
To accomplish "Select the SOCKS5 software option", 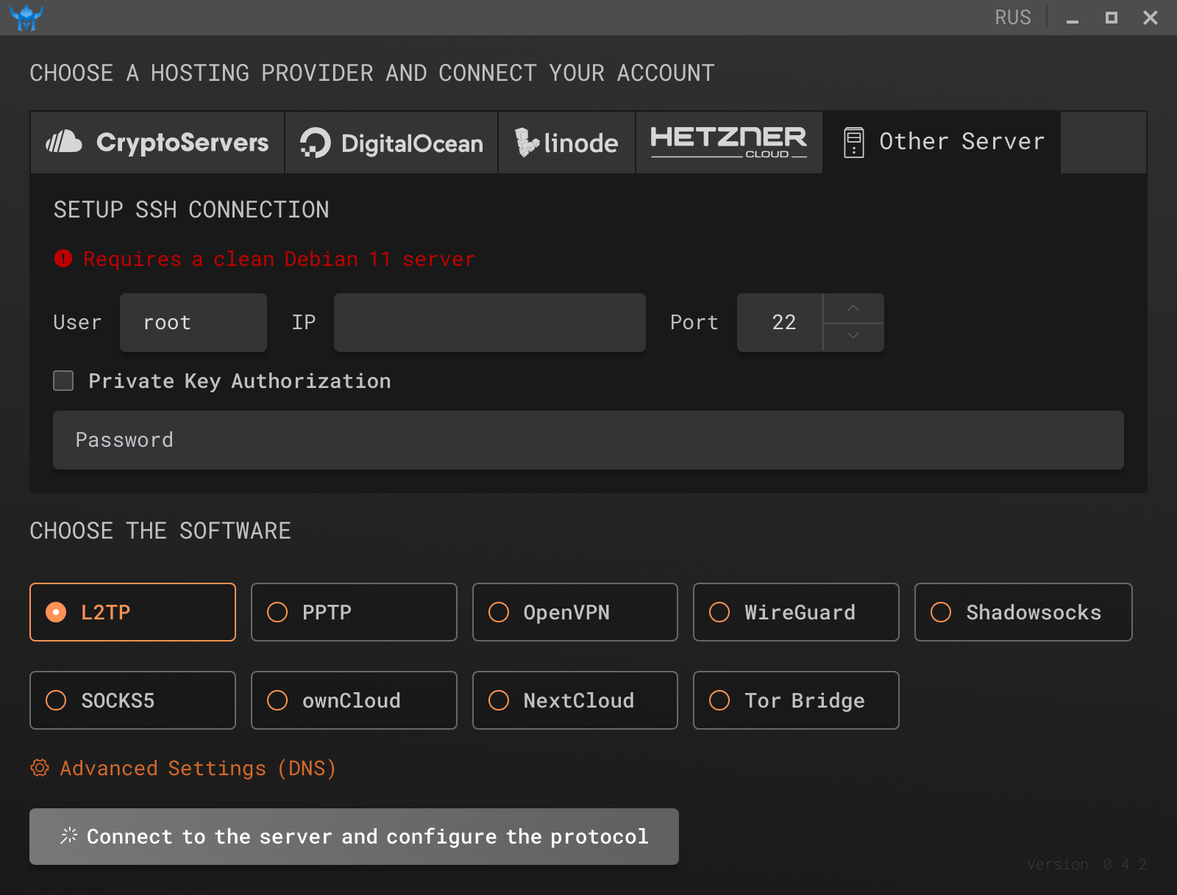I will click(x=132, y=700).
